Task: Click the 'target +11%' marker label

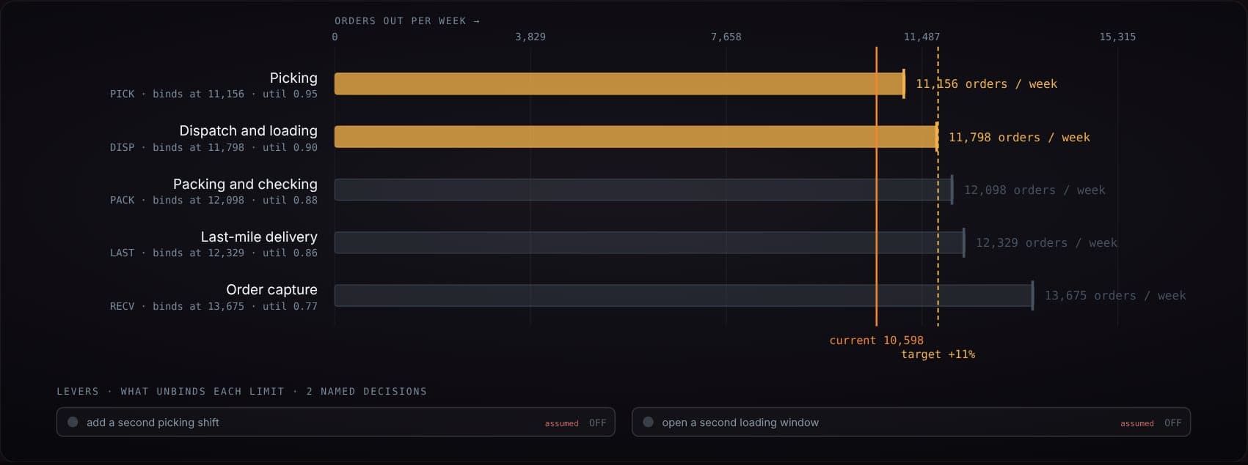Action: (x=938, y=354)
